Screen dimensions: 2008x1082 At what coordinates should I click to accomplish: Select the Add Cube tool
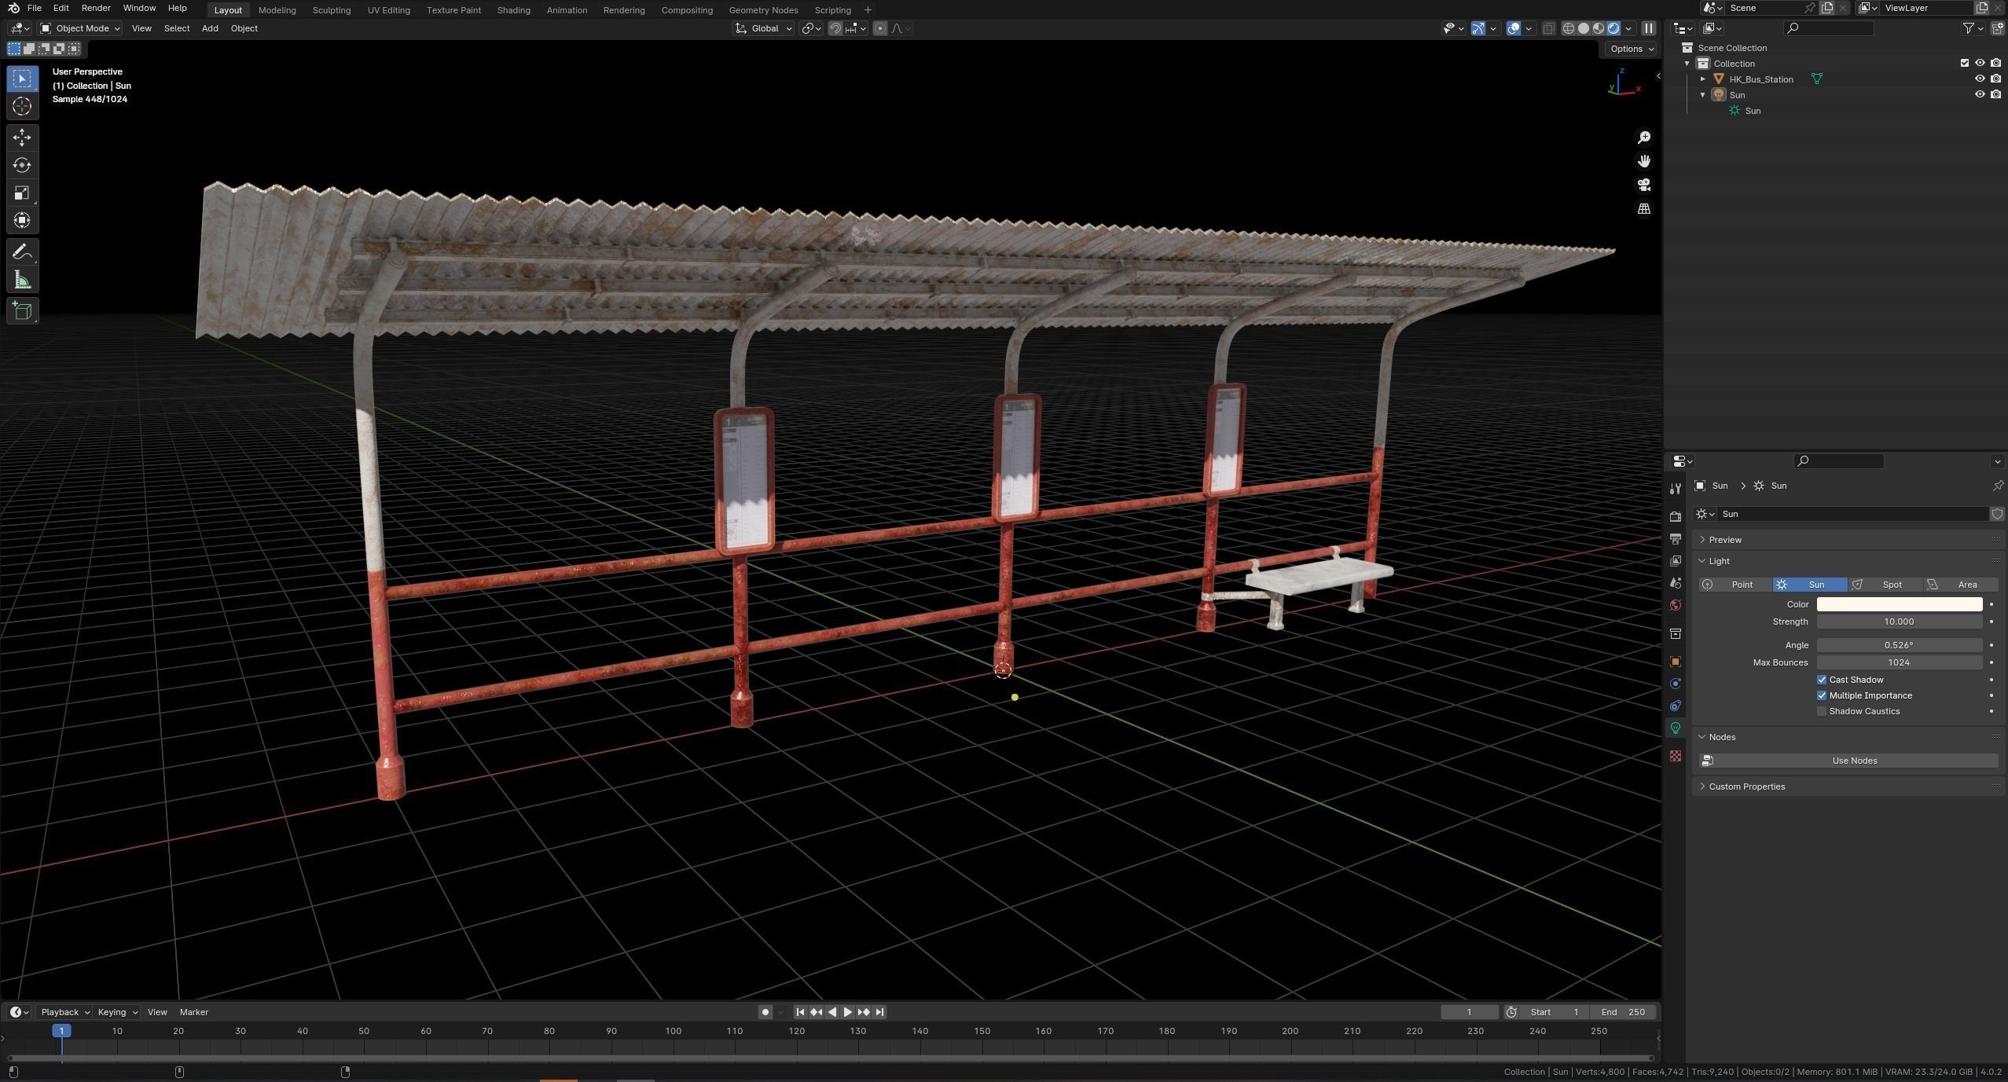coord(22,311)
